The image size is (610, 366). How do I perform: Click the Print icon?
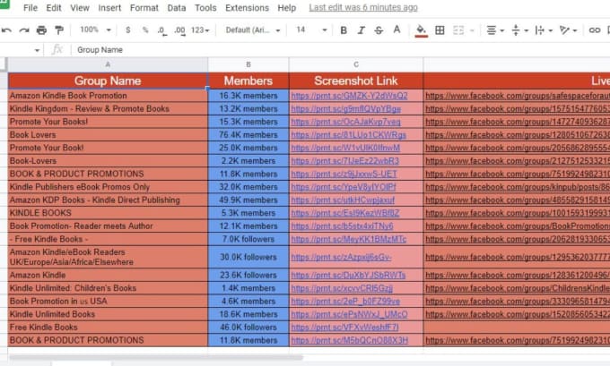click(41, 30)
